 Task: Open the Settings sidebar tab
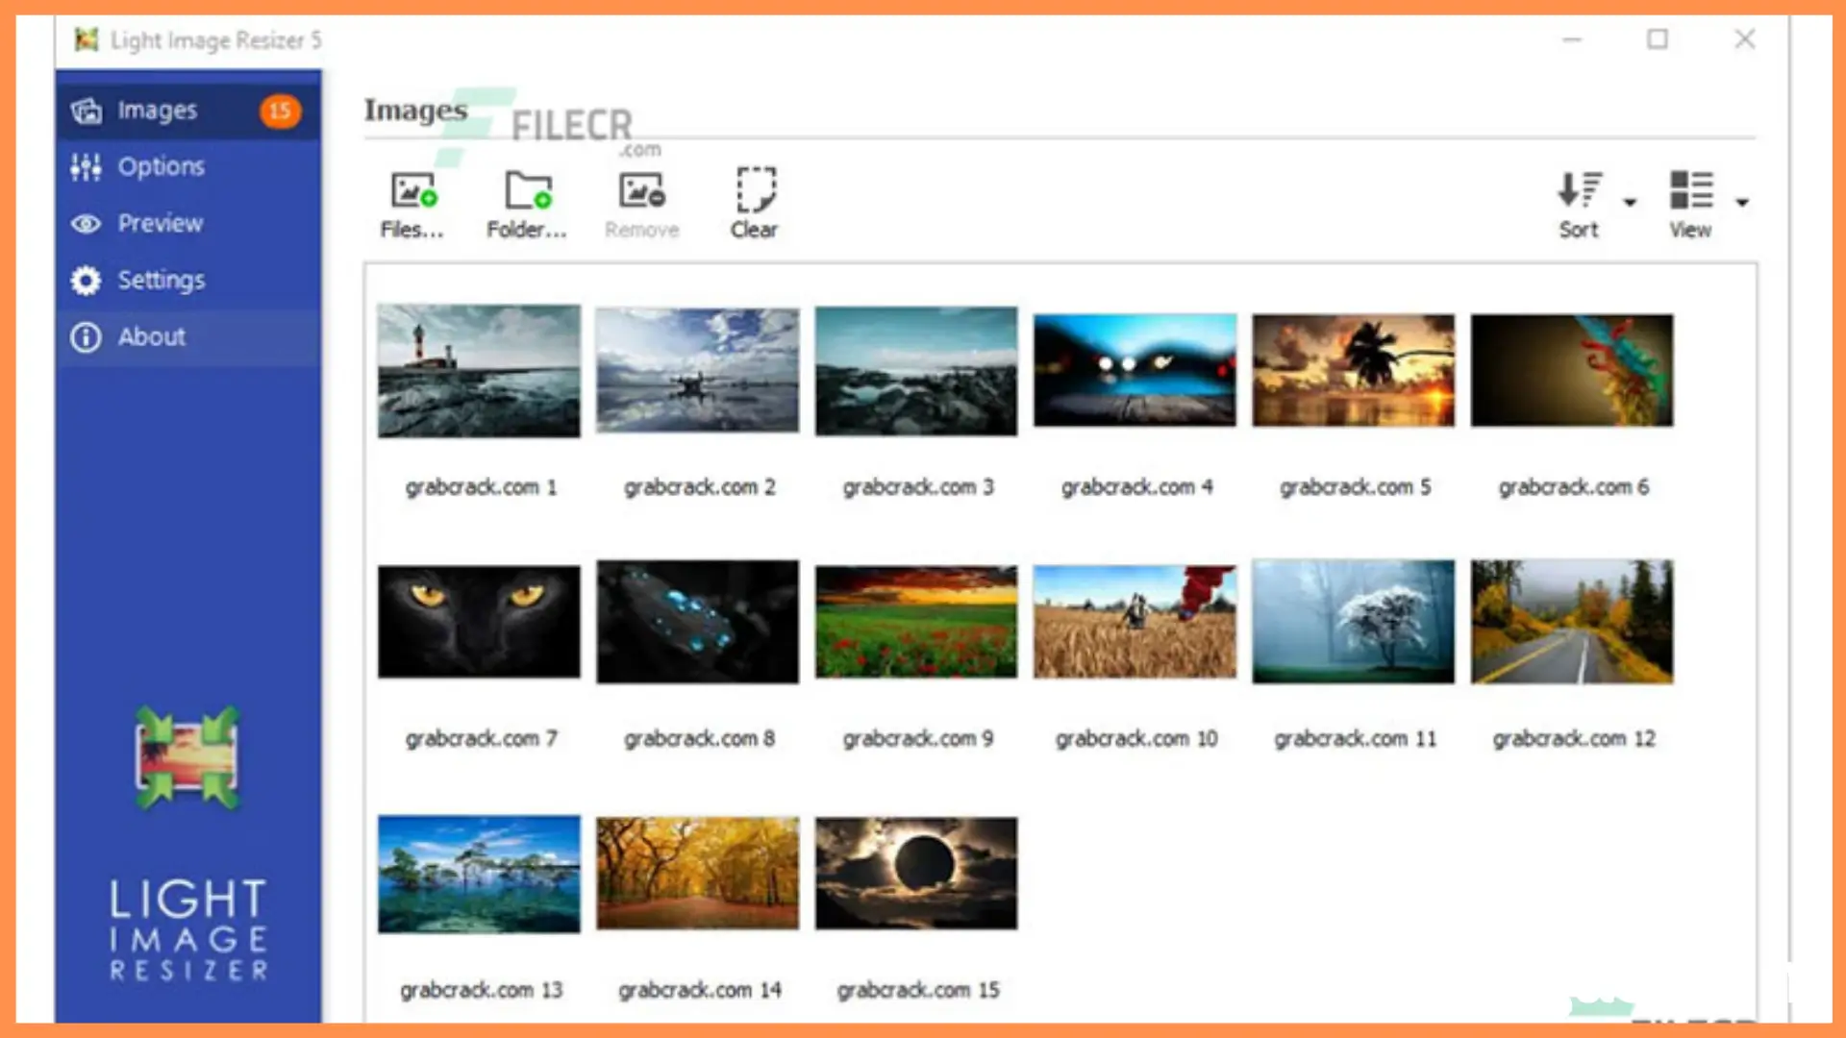(188, 281)
